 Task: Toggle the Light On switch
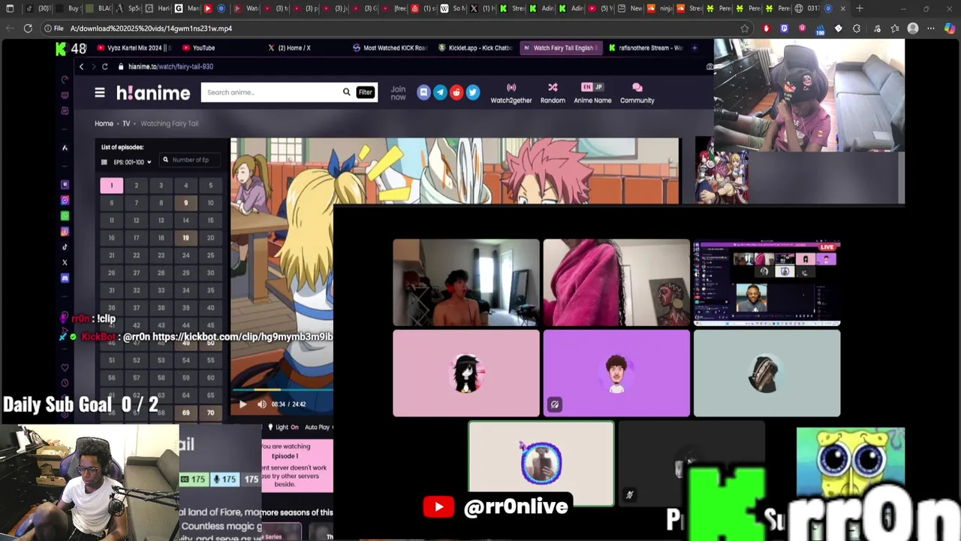coord(283,427)
